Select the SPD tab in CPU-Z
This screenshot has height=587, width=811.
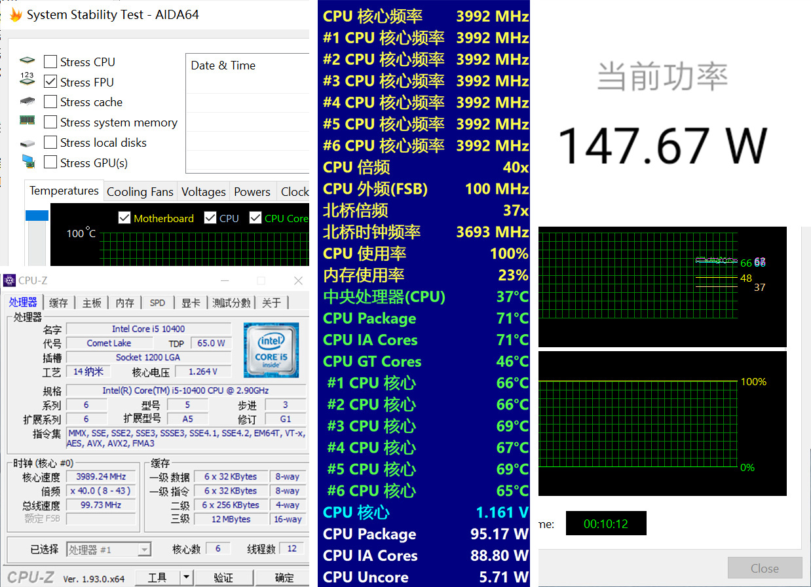157,303
